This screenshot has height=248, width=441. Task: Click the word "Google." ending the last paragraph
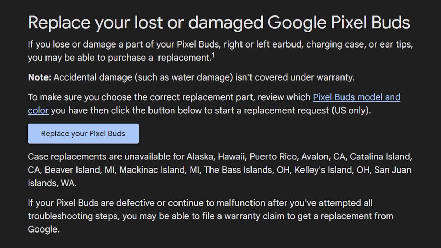click(43, 229)
